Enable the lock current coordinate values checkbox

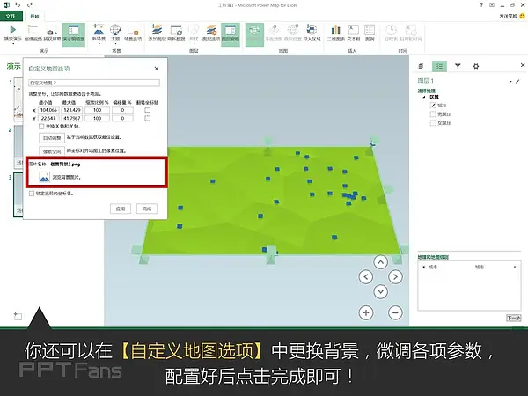click(x=33, y=193)
